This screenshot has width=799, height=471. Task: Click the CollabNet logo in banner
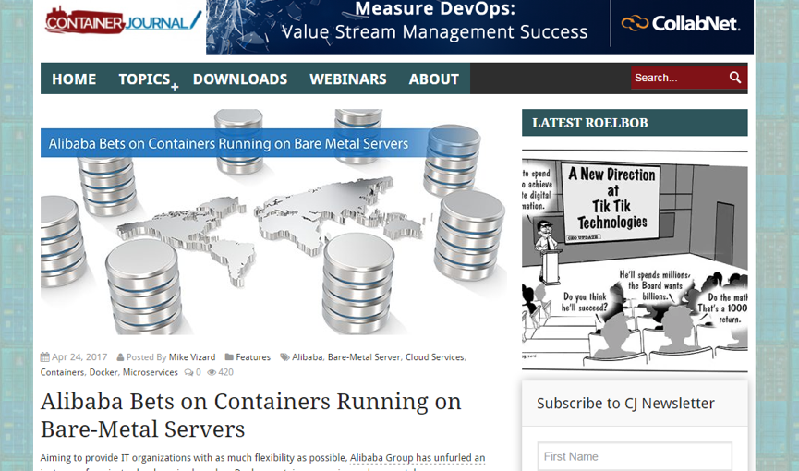tap(681, 24)
